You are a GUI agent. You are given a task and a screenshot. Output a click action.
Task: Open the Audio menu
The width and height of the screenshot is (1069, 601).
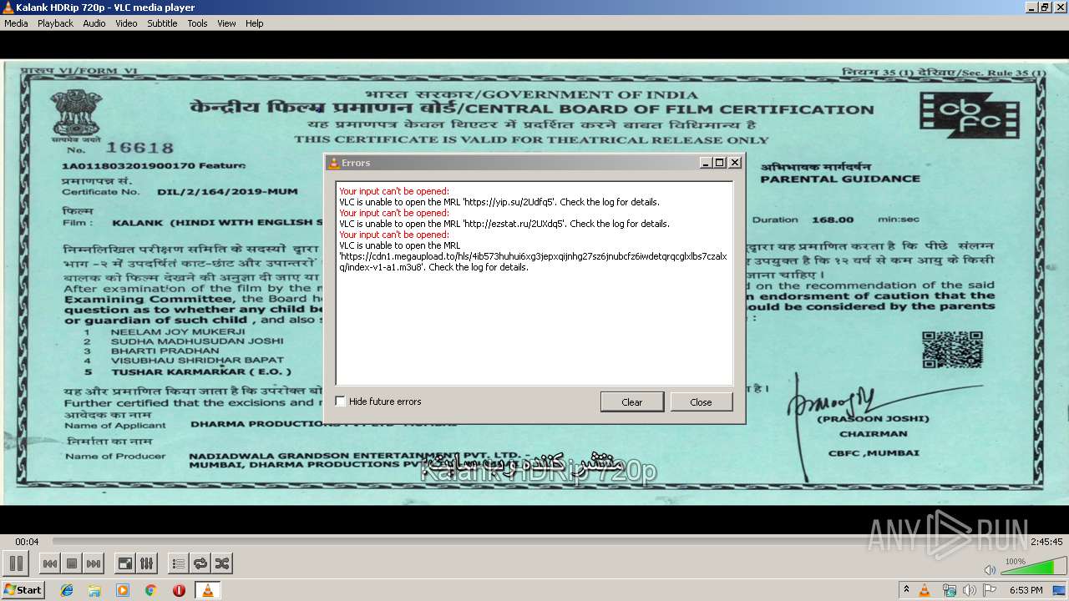point(94,23)
